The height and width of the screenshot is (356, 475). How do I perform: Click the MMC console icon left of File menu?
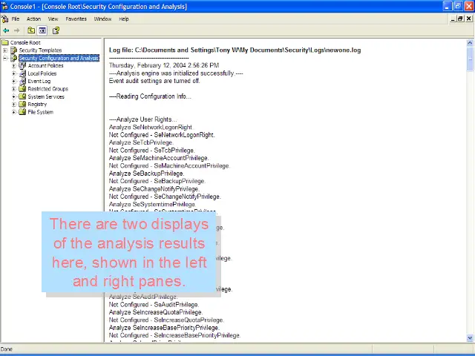4,19
